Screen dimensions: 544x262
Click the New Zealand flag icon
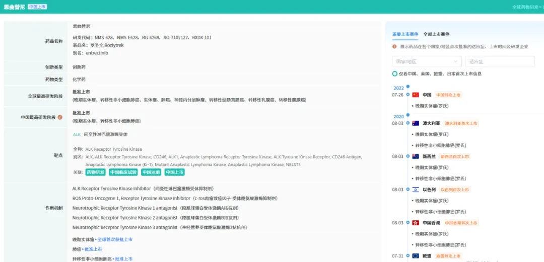416,156
